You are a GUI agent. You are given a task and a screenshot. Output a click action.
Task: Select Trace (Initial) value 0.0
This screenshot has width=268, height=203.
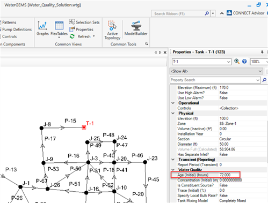[222, 190]
